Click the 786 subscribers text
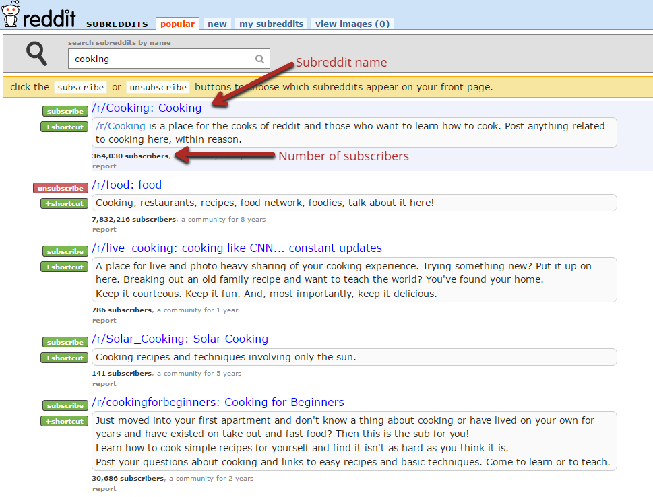The image size is (653, 497). 121,310
